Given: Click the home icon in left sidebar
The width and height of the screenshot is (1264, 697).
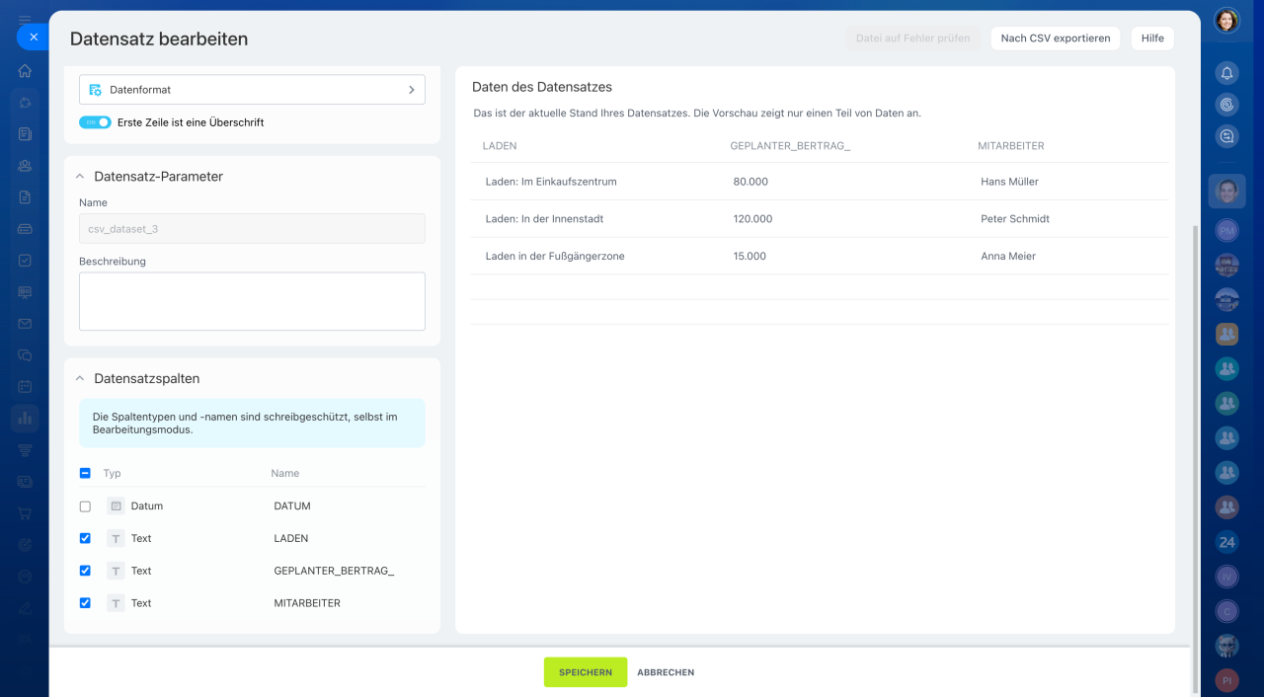Looking at the screenshot, I should click(25, 71).
